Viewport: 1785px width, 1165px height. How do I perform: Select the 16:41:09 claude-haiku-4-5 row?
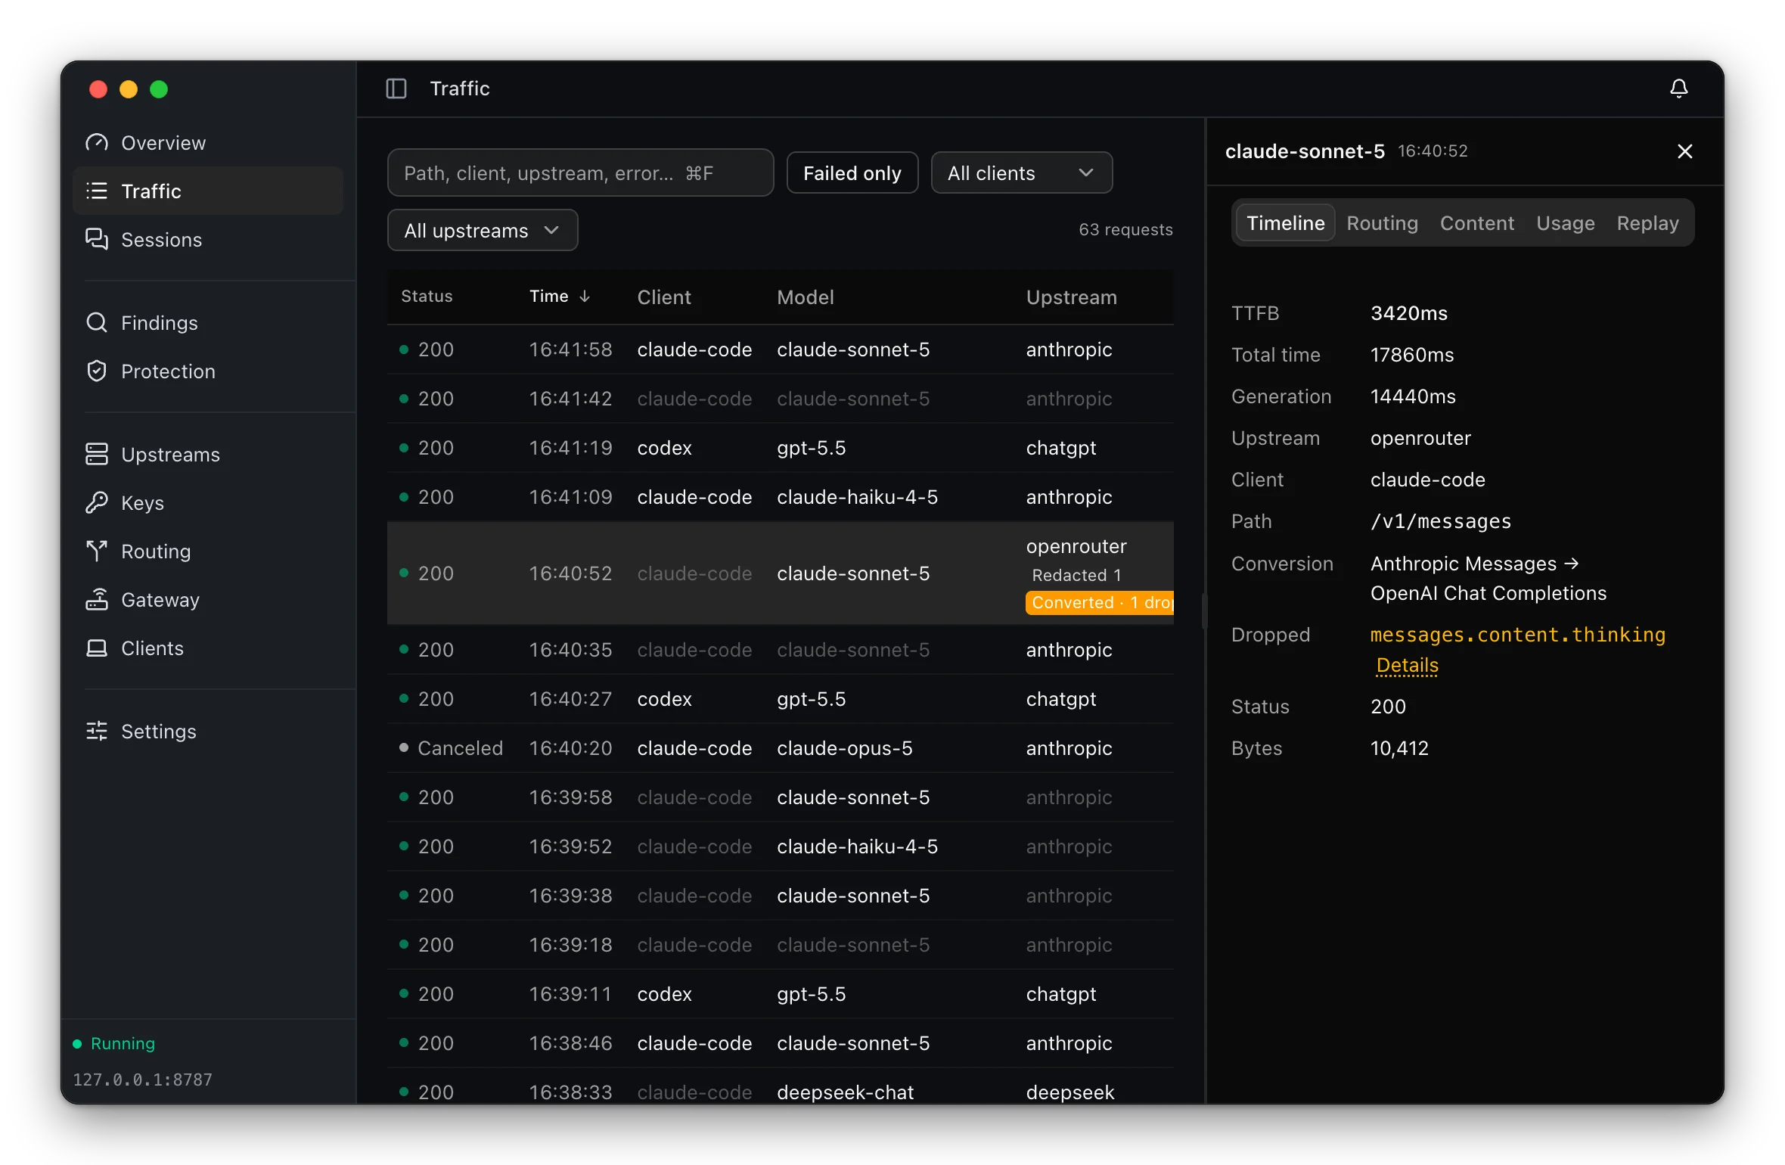(781, 497)
